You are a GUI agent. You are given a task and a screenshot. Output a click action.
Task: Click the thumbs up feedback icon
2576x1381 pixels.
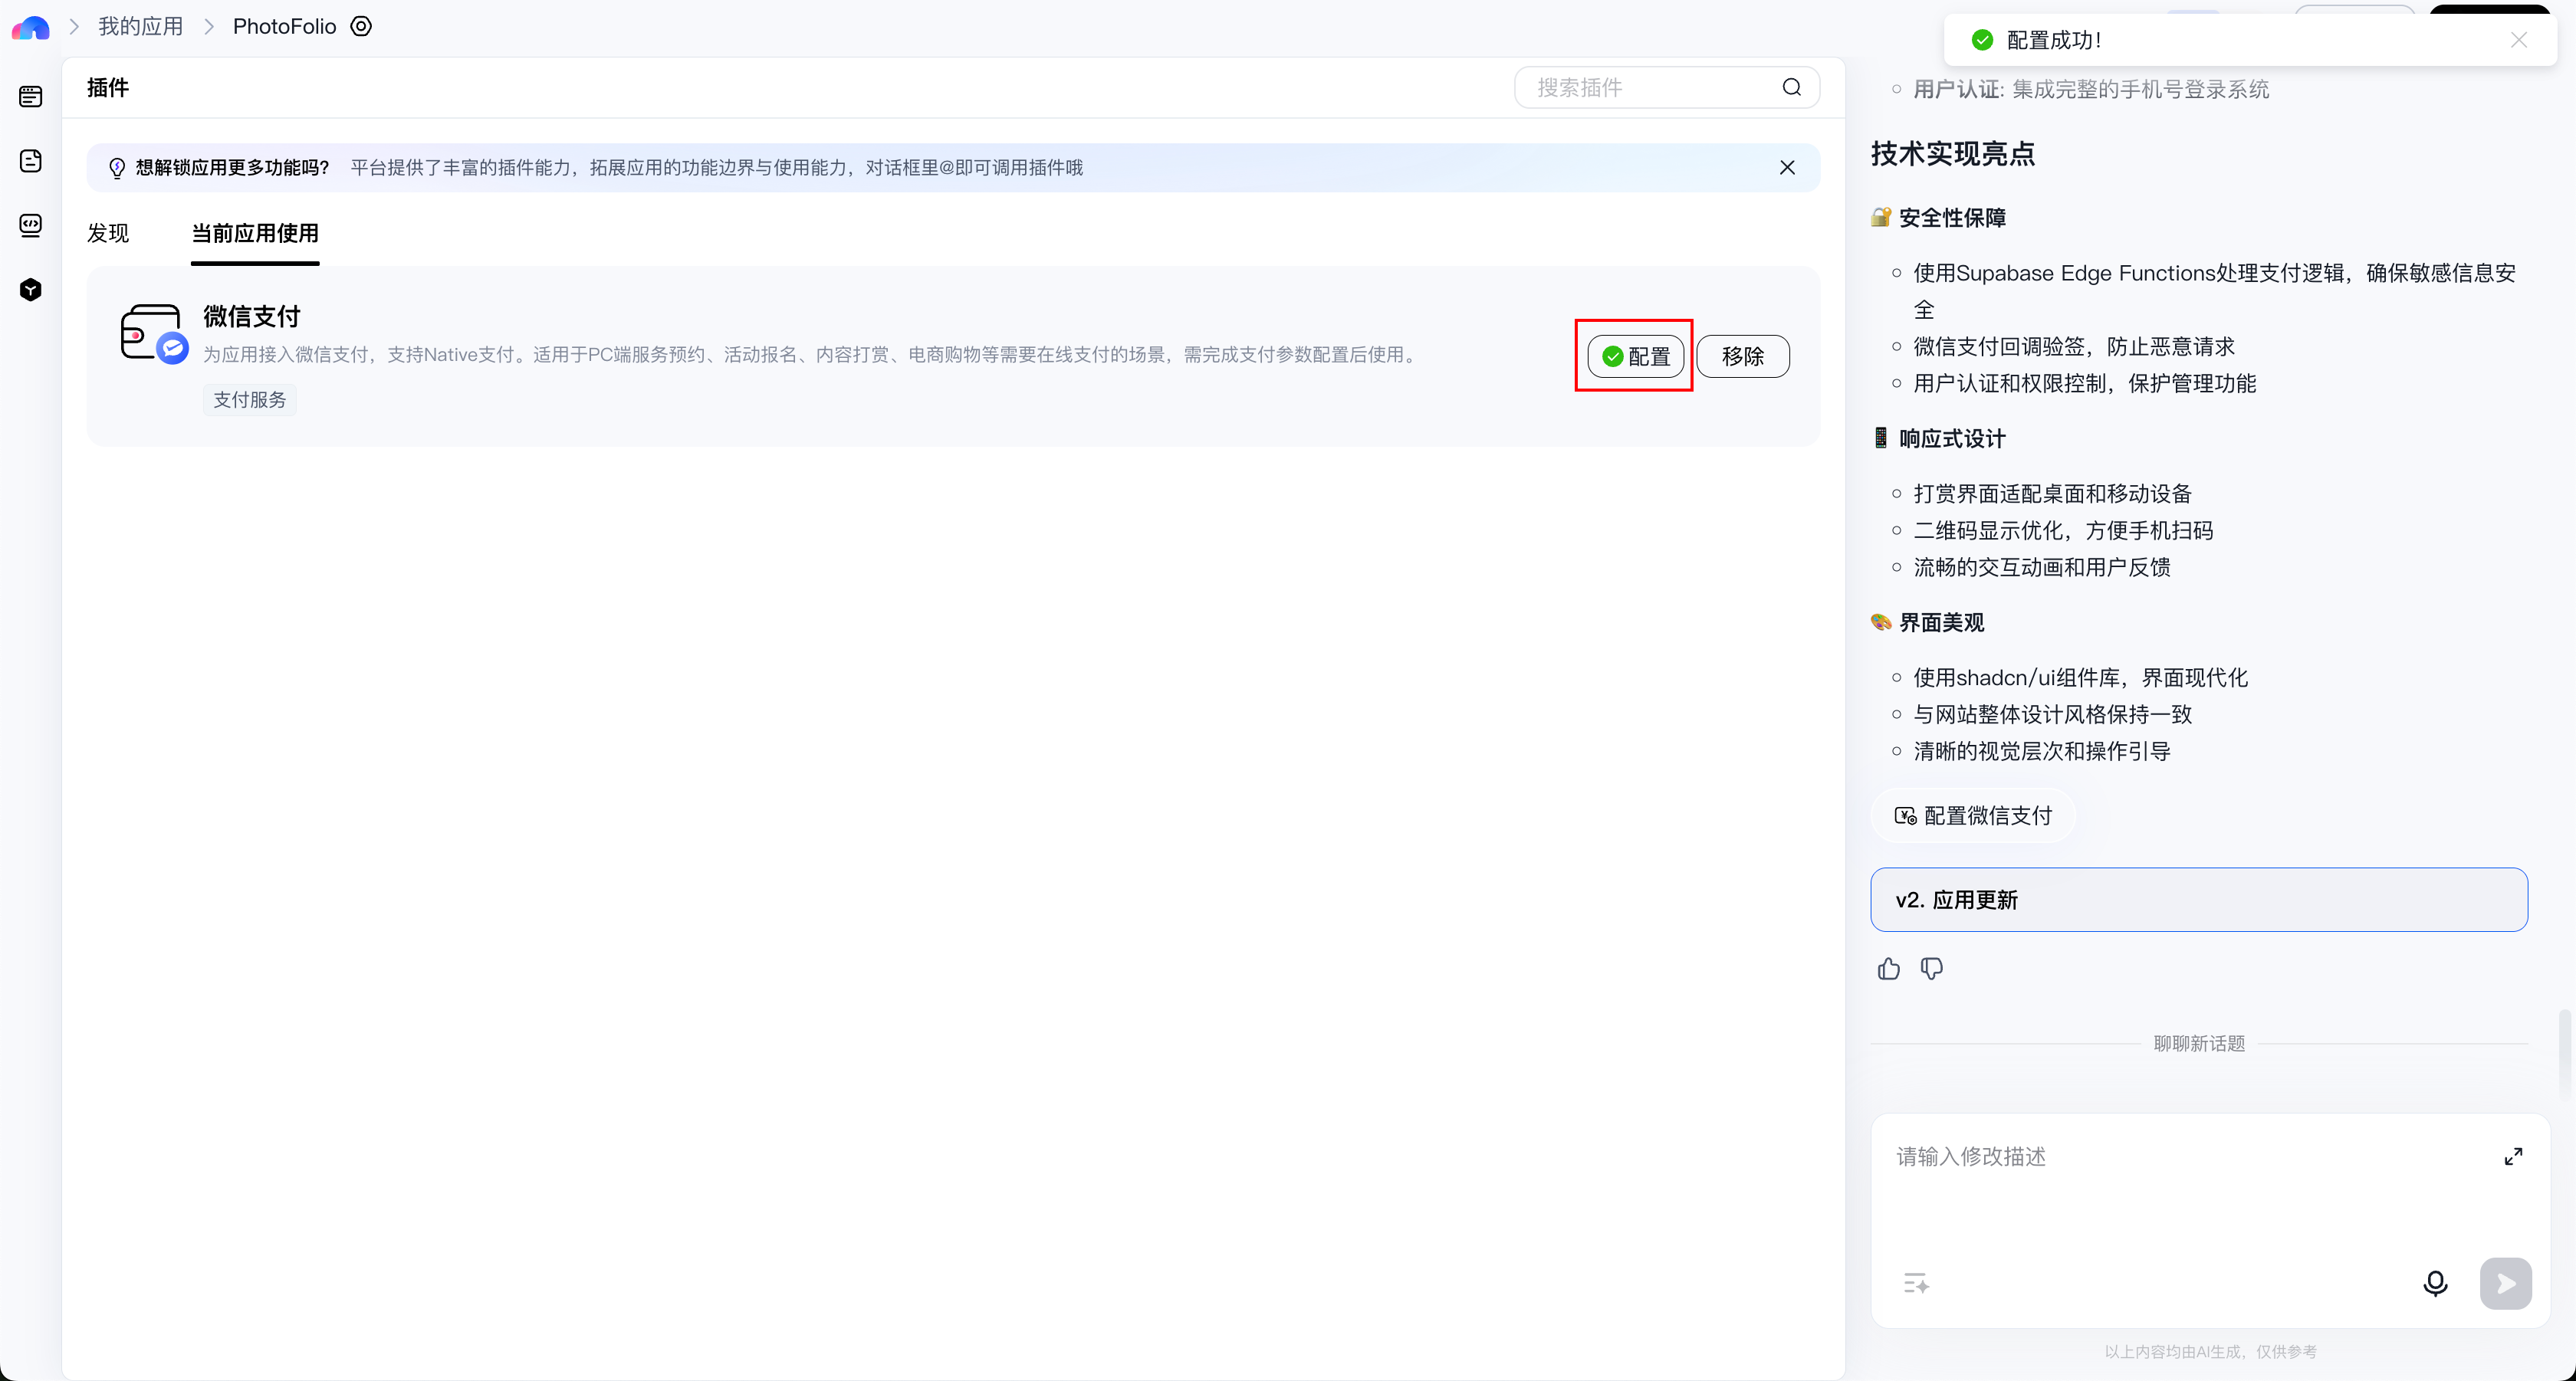pos(1888,968)
